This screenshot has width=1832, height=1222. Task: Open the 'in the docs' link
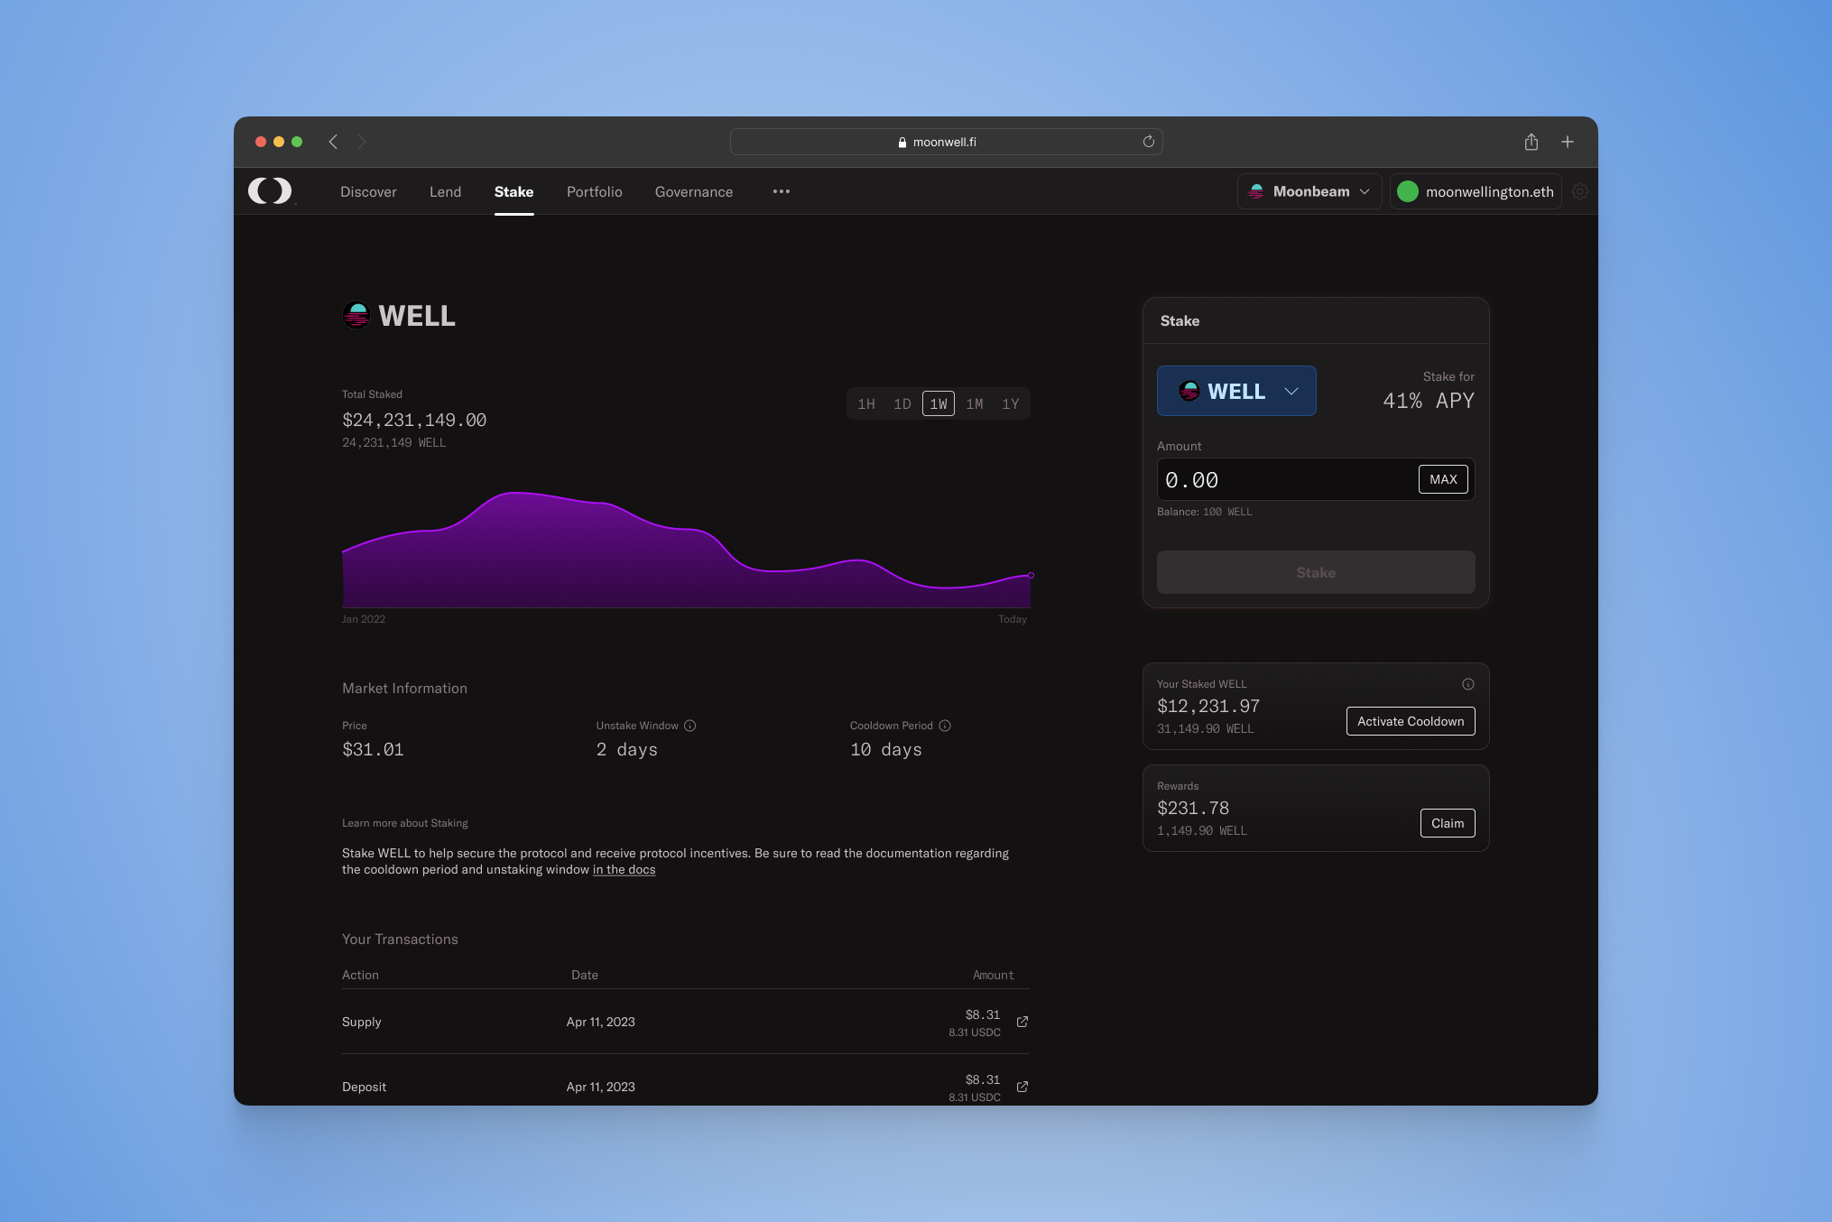(x=624, y=870)
